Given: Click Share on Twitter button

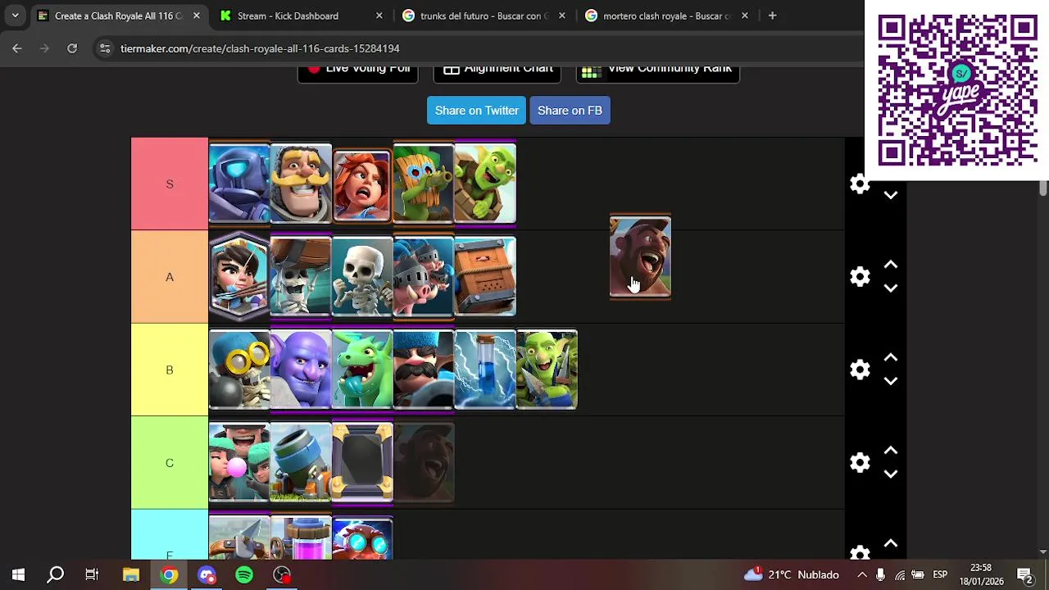Looking at the screenshot, I should [x=476, y=111].
